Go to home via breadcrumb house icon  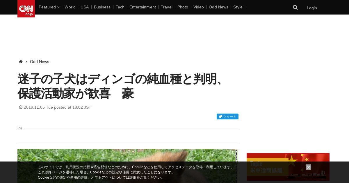click(21, 62)
